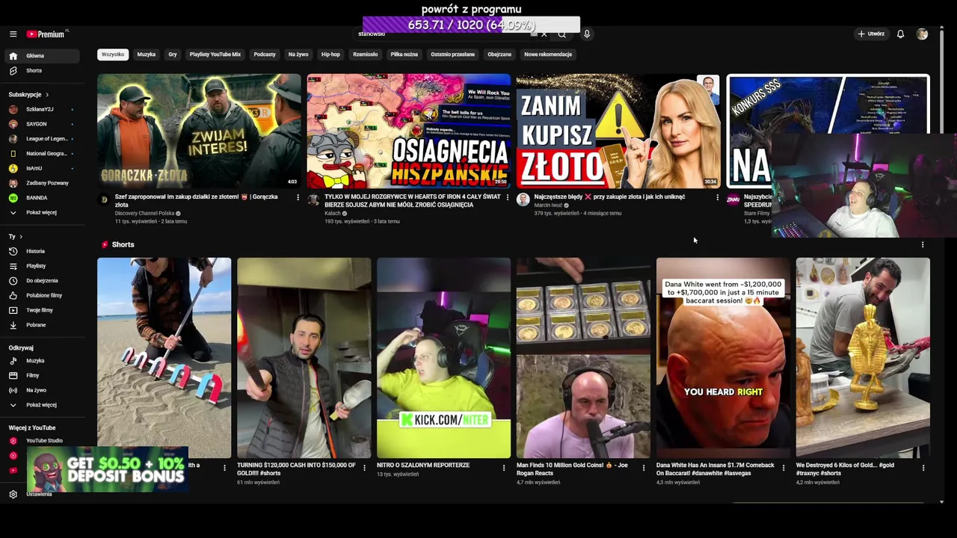The width and height of the screenshot is (957, 538).
Task: Open Subskrypcje section chevron
Action: 46,95
